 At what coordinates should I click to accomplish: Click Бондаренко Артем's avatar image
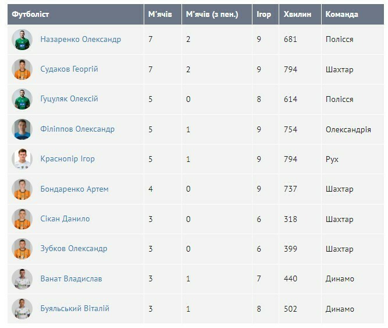click(22, 189)
